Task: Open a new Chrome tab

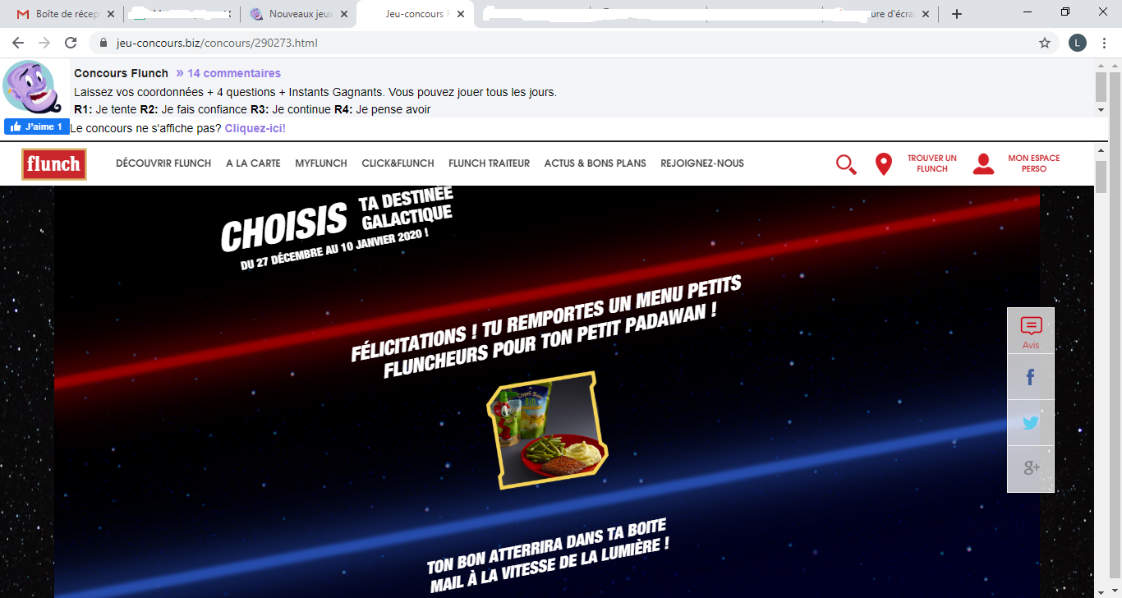Action: click(957, 14)
